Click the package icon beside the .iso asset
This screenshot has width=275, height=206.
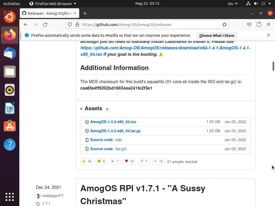pos(87,122)
